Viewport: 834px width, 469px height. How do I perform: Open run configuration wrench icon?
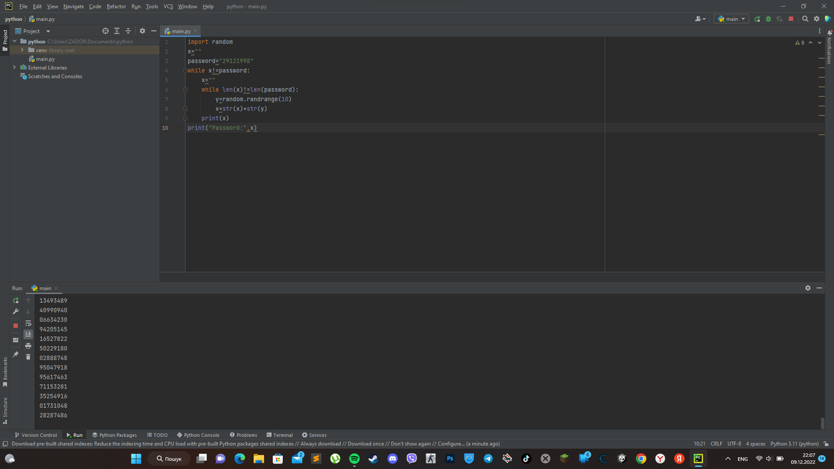pos(17,312)
